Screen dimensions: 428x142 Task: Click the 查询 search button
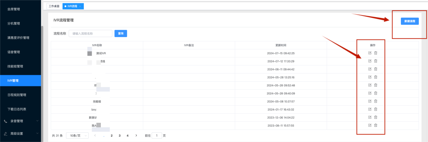tap(121, 33)
